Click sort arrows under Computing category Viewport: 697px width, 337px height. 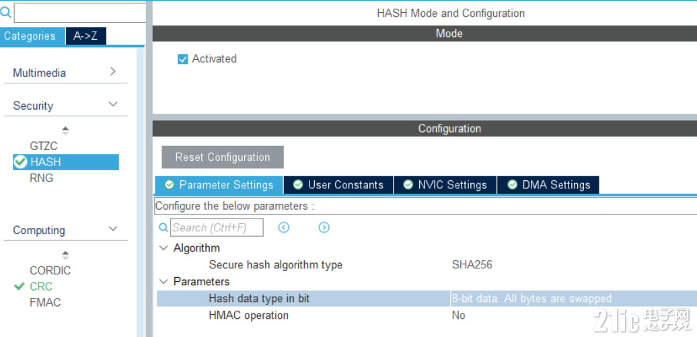pyautogui.click(x=65, y=255)
